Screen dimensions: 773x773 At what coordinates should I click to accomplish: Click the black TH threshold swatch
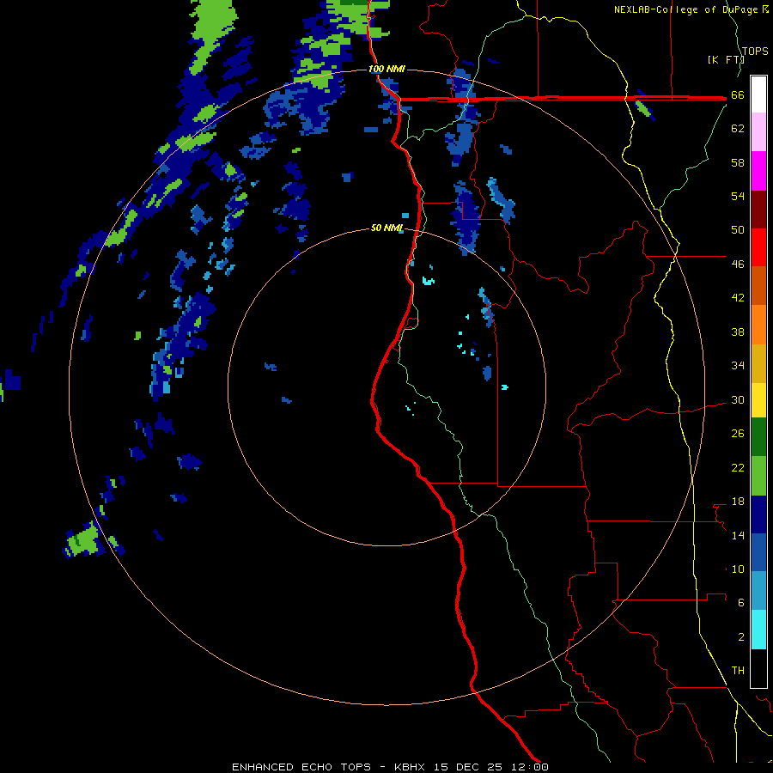tap(758, 668)
